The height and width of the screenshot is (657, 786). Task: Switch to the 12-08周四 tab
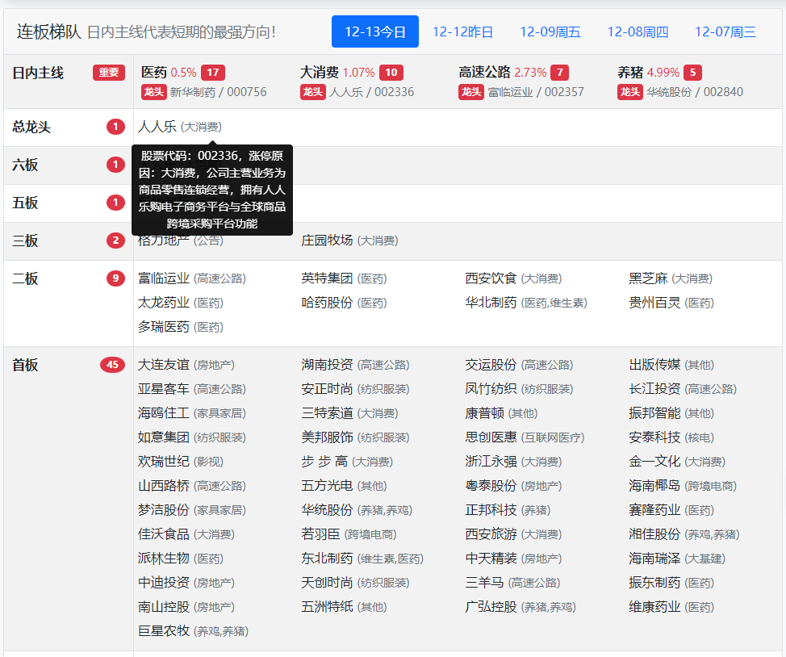pyautogui.click(x=638, y=31)
